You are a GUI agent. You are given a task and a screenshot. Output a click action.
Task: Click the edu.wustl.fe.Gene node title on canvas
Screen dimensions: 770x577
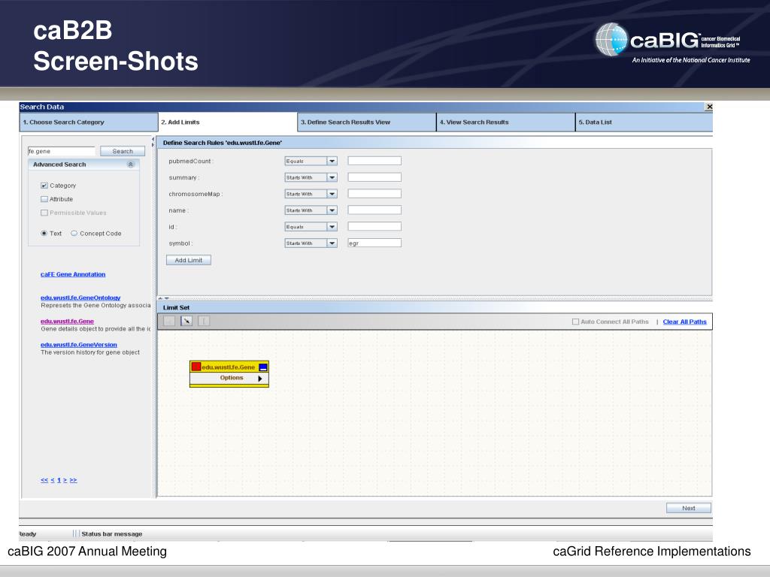coord(229,367)
